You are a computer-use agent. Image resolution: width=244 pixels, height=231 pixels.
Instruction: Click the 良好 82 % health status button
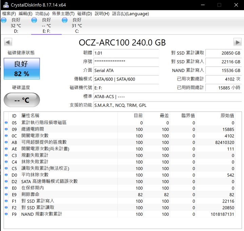[x=22, y=69]
